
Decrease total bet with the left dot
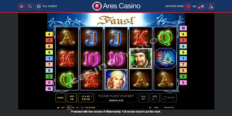(80, 96)
